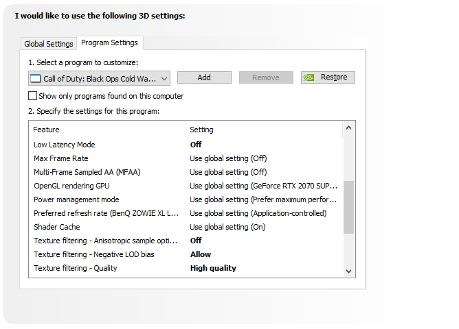Select the Power management mode feature row
This screenshot has height=329, width=459.
coord(186,199)
